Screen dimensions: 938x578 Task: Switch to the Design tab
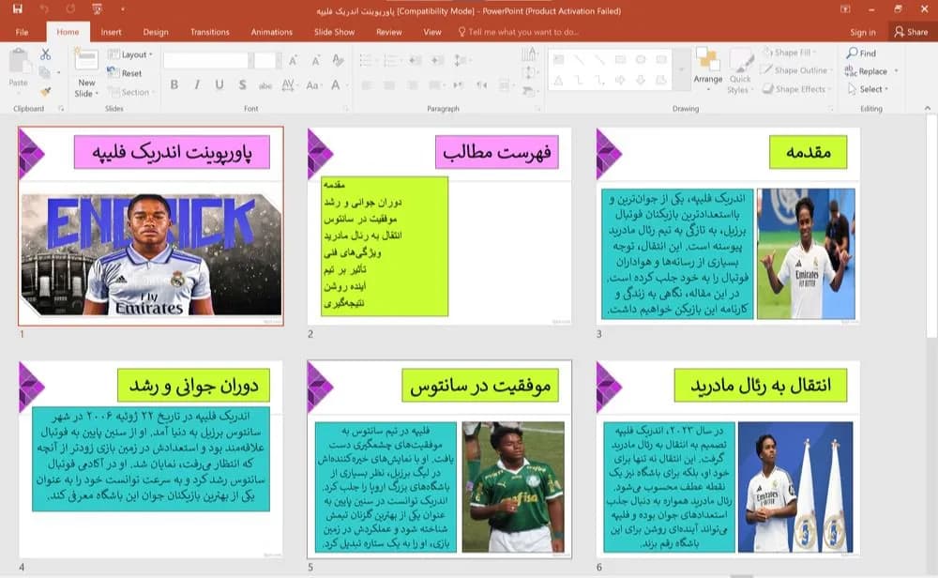[156, 32]
